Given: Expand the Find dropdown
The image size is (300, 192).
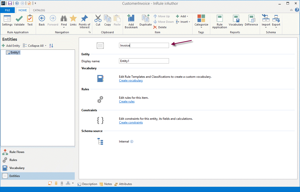Looking at the screenshot, I should [64, 27].
